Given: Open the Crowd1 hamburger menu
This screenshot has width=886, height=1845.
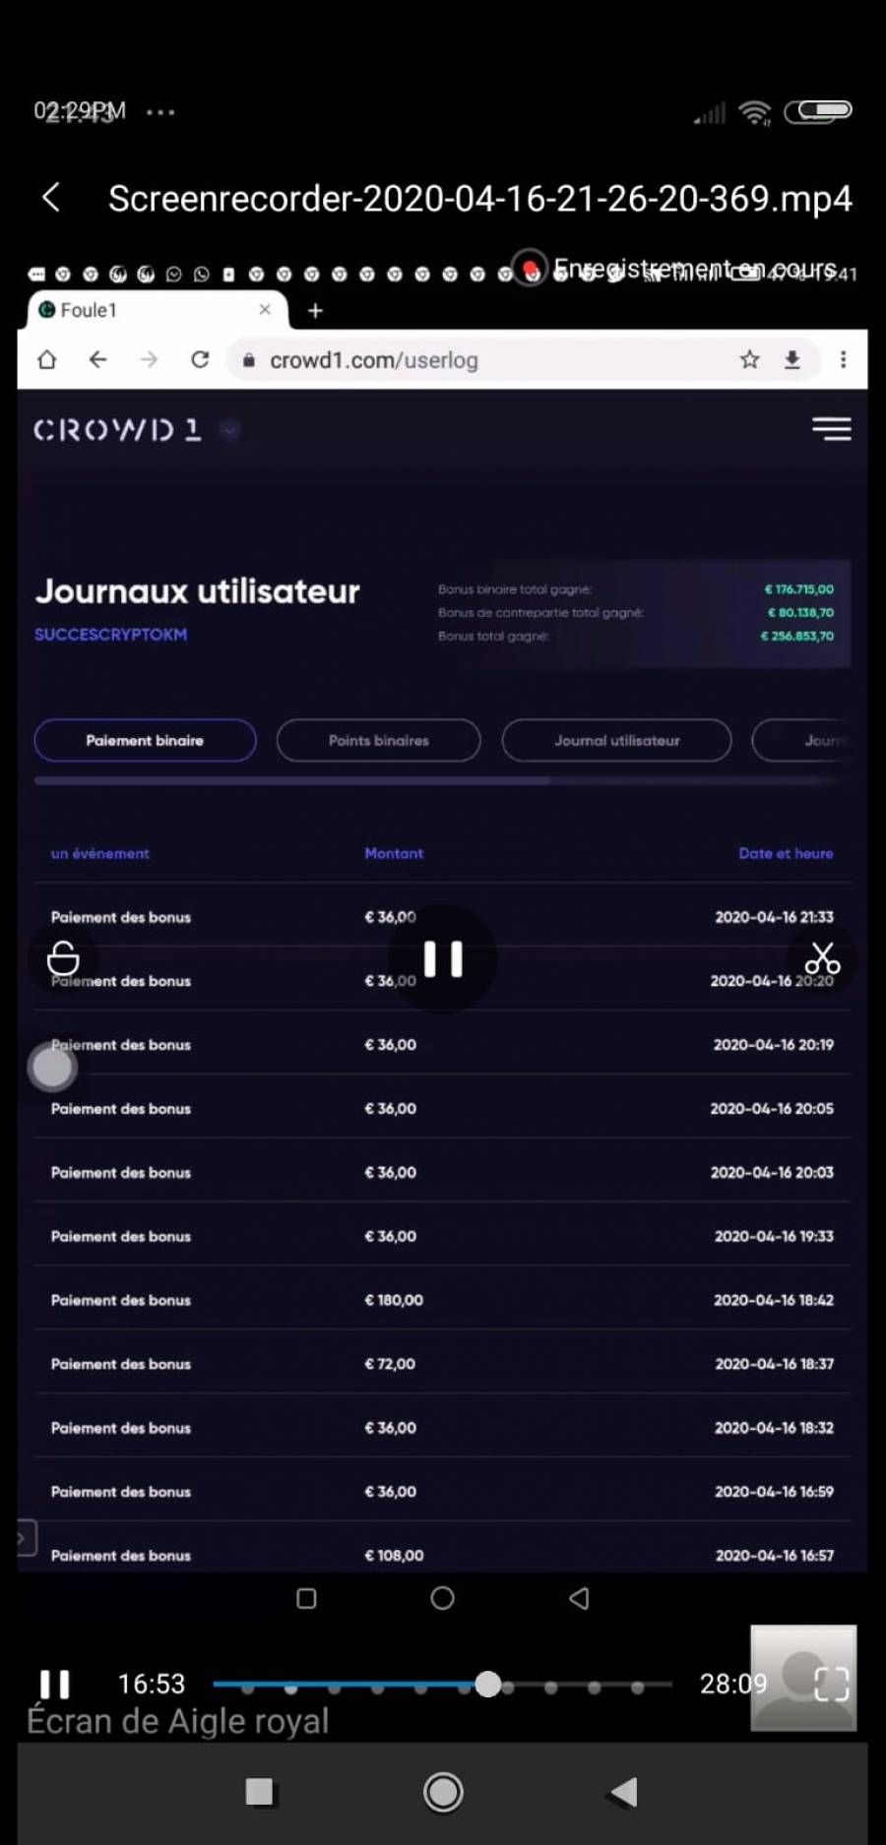Looking at the screenshot, I should [x=832, y=428].
